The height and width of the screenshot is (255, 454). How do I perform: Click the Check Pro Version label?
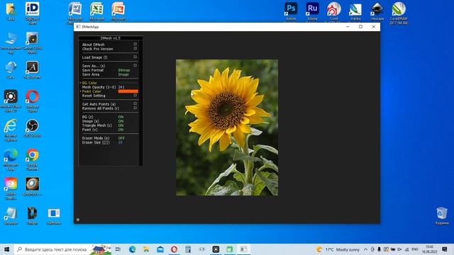tap(98, 49)
